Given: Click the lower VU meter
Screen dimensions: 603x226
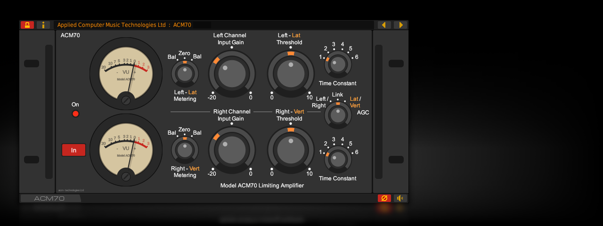Looking at the screenshot, I should (x=126, y=150).
